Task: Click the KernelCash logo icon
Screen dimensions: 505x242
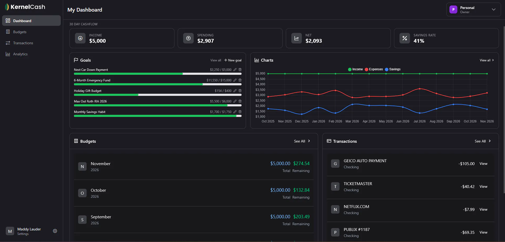Action: click(7, 7)
